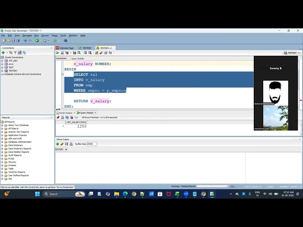Click the GET_SALARY(7654) column header

click(x=76, y=122)
